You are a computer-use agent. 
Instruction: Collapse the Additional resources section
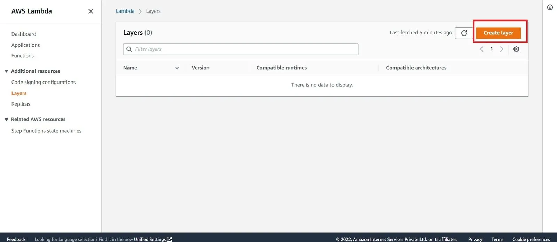(x=6, y=71)
